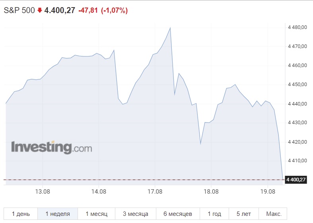Select the "Макс." period tab

273,213
